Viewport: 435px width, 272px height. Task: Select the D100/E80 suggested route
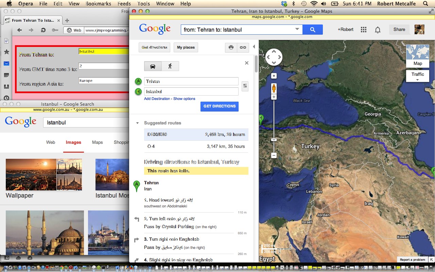coord(196,135)
